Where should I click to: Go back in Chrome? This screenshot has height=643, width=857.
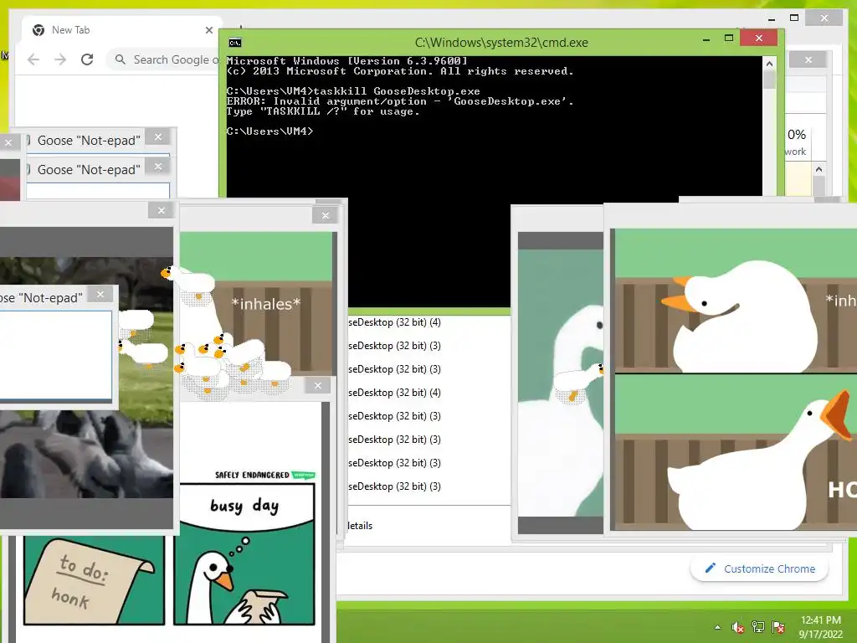point(33,59)
